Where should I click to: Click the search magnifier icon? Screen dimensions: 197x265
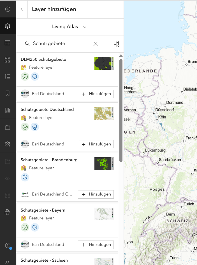click(27, 44)
